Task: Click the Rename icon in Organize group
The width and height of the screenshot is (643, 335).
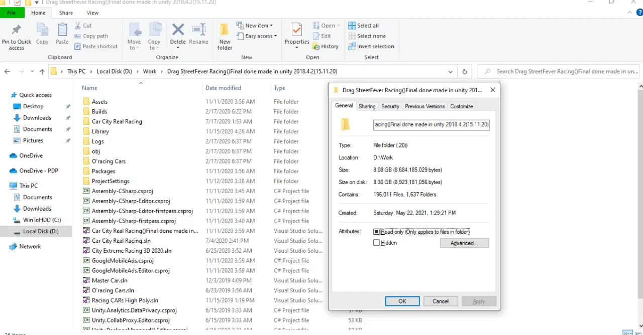Action: click(x=199, y=30)
